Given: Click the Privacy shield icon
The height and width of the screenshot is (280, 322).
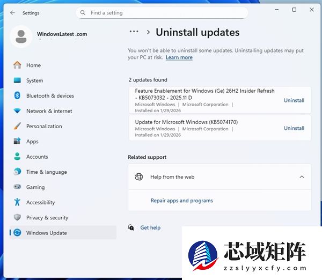Looking at the screenshot, I should pyautogui.click(x=17, y=217).
